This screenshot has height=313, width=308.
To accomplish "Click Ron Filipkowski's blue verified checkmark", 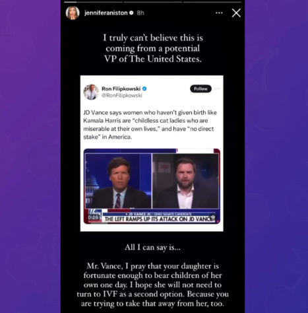I will [144, 88].
